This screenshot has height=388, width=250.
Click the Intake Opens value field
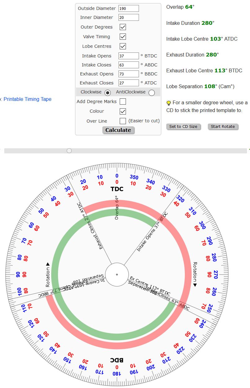[x=128, y=56]
